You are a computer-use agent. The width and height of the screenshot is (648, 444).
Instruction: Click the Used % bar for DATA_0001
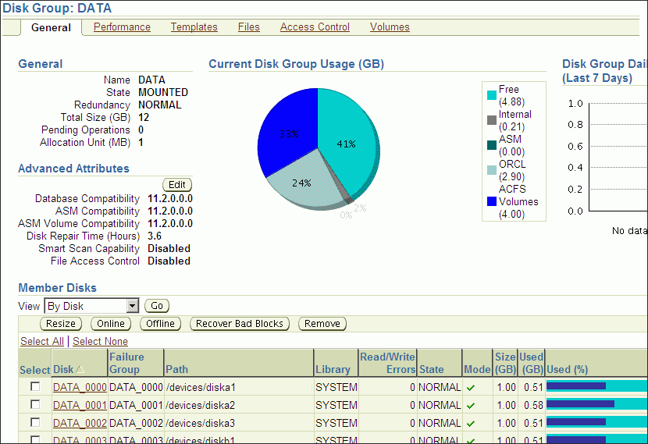[596, 404]
